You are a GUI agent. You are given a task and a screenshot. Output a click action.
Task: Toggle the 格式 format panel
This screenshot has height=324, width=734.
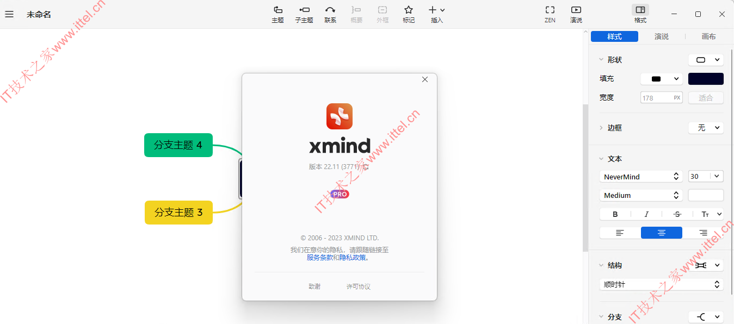[x=640, y=14]
